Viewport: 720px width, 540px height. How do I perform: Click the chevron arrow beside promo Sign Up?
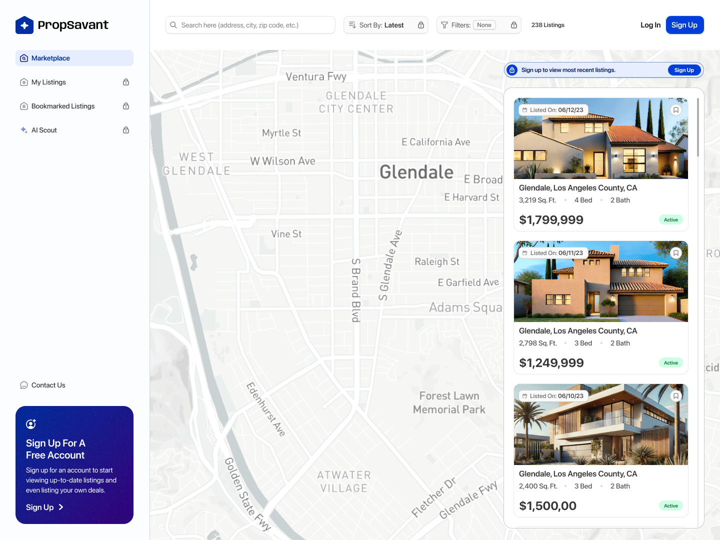pos(61,507)
